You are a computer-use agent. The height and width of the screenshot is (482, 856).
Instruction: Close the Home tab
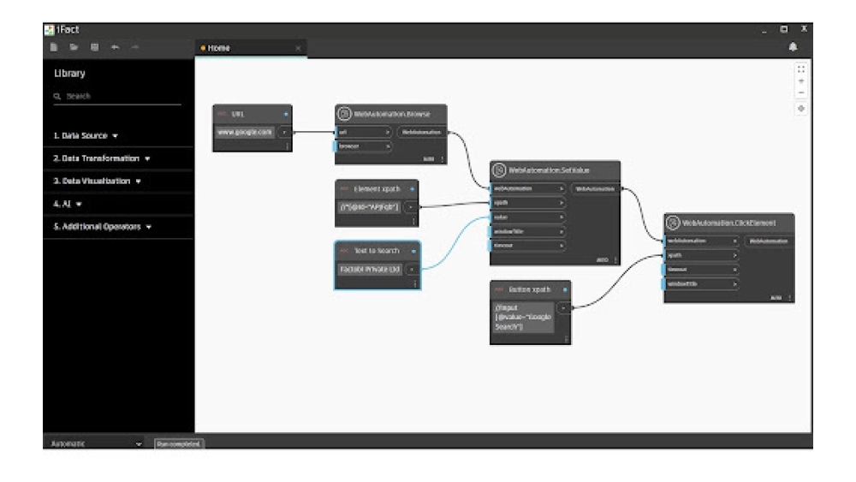point(298,49)
